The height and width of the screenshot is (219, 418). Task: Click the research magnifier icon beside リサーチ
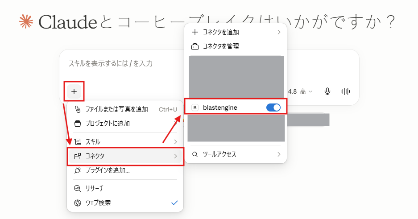77,189
